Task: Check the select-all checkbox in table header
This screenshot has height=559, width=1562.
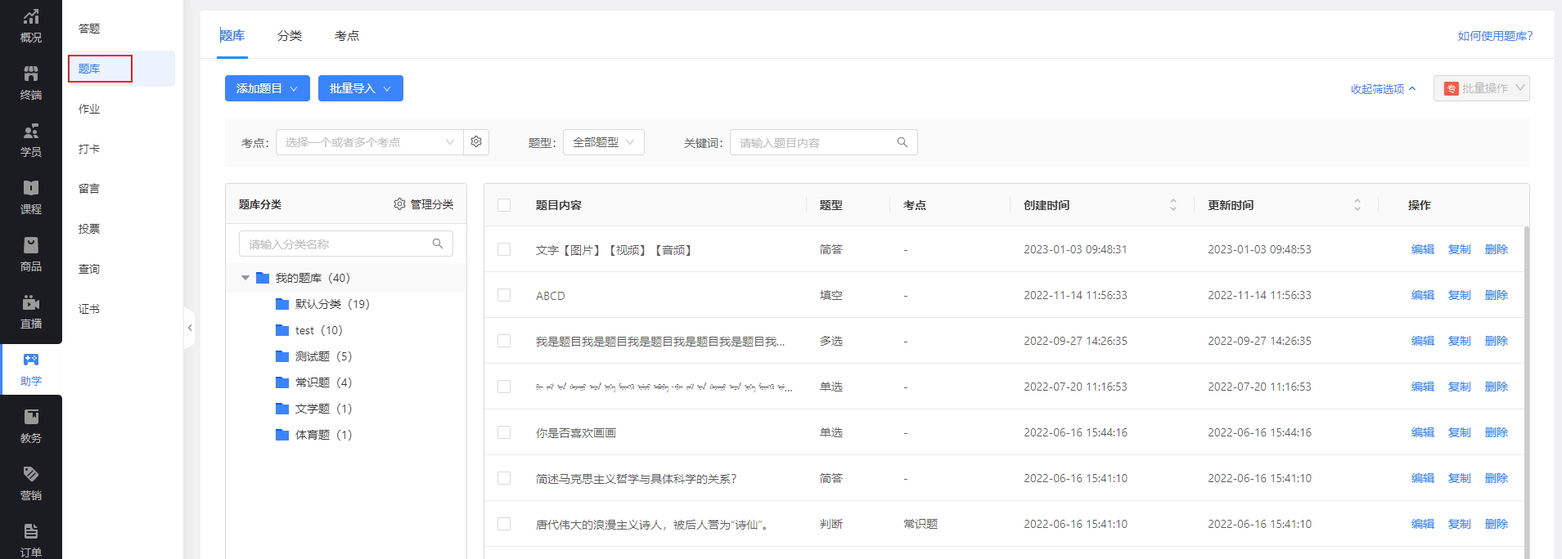Action: (504, 205)
